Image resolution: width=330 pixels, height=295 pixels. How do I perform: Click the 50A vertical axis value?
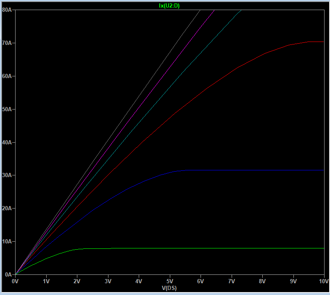tap(7, 109)
